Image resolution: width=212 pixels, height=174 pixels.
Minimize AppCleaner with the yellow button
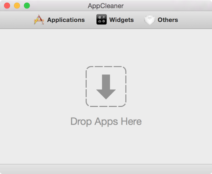[x=17, y=6]
